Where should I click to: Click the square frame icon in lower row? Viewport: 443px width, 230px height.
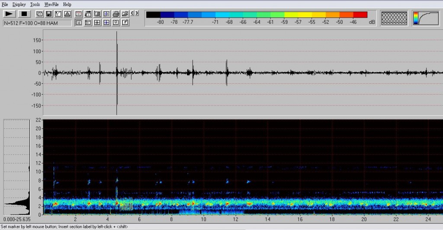click(x=116, y=22)
